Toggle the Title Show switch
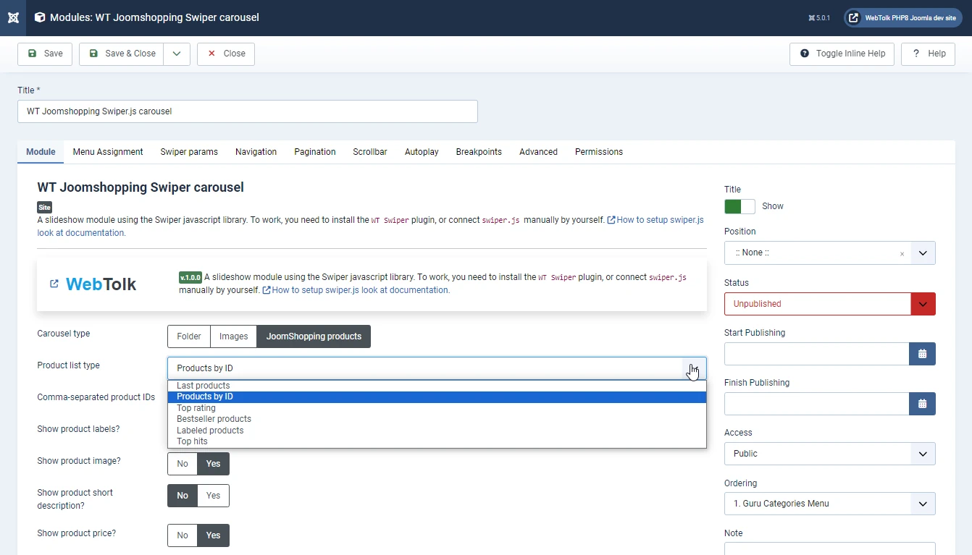972x555 pixels. pyautogui.click(x=740, y=206)
